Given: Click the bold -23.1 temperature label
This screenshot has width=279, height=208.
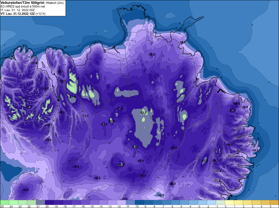Looking at the screenshot, I should pyautogui.click(x=143, y=113).
